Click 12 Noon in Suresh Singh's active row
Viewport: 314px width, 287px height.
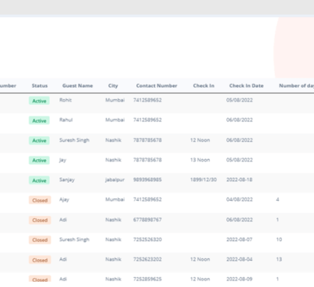click(x=200, y=140)
